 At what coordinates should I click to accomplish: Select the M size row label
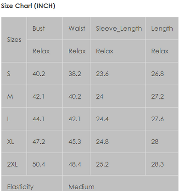point(10,96)
